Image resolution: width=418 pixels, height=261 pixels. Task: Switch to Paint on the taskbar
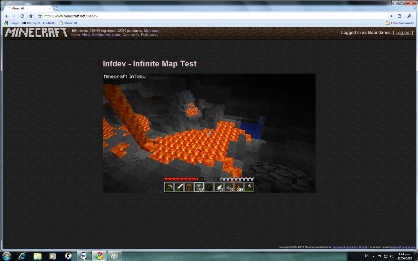pyautogui.click(x=115, y=256)
